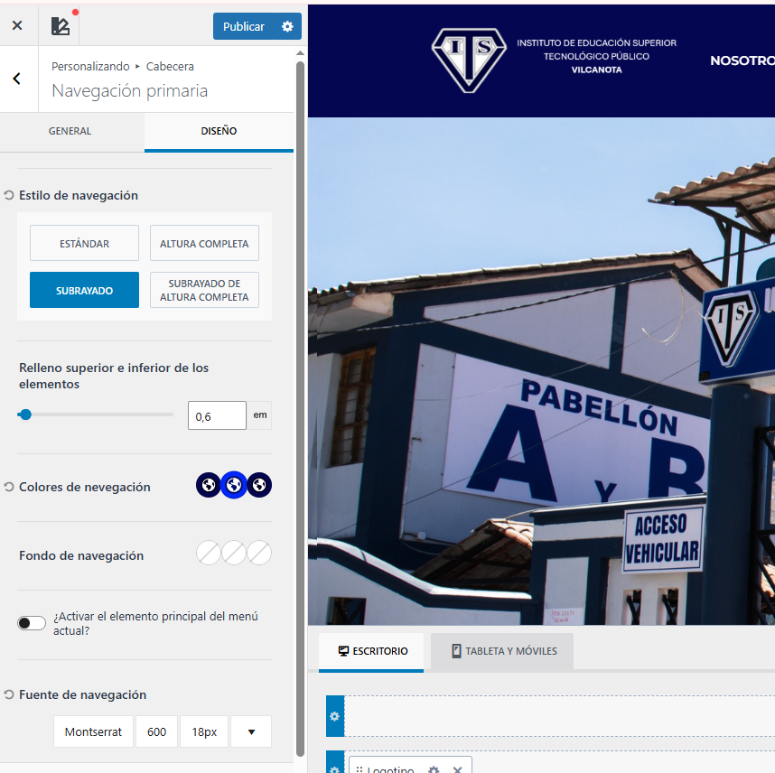This screenshot has height=773, width=775.
Task: Reset the Fuente de navegación setting
Action: 9,694
